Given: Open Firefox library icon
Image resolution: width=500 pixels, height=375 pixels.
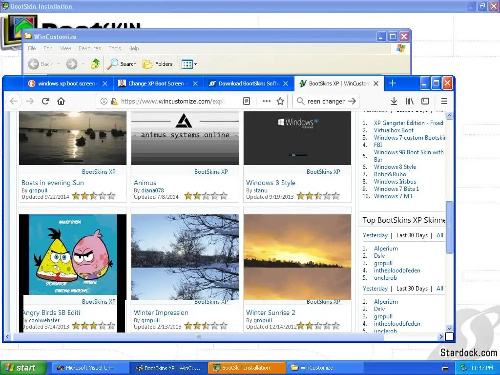Looking at the screenshot, I should (410, 102).
